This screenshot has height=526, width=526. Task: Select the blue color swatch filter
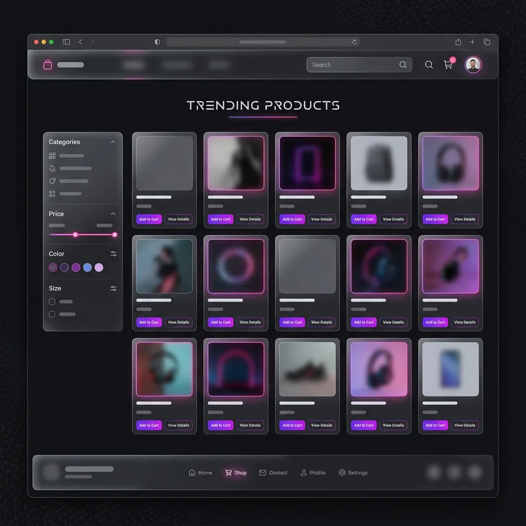pyautogui.click(x=87, y=267)
